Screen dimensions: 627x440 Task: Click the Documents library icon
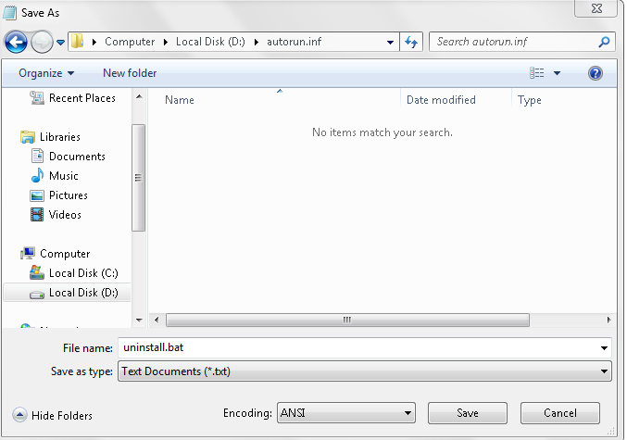[x=37, y=156]
